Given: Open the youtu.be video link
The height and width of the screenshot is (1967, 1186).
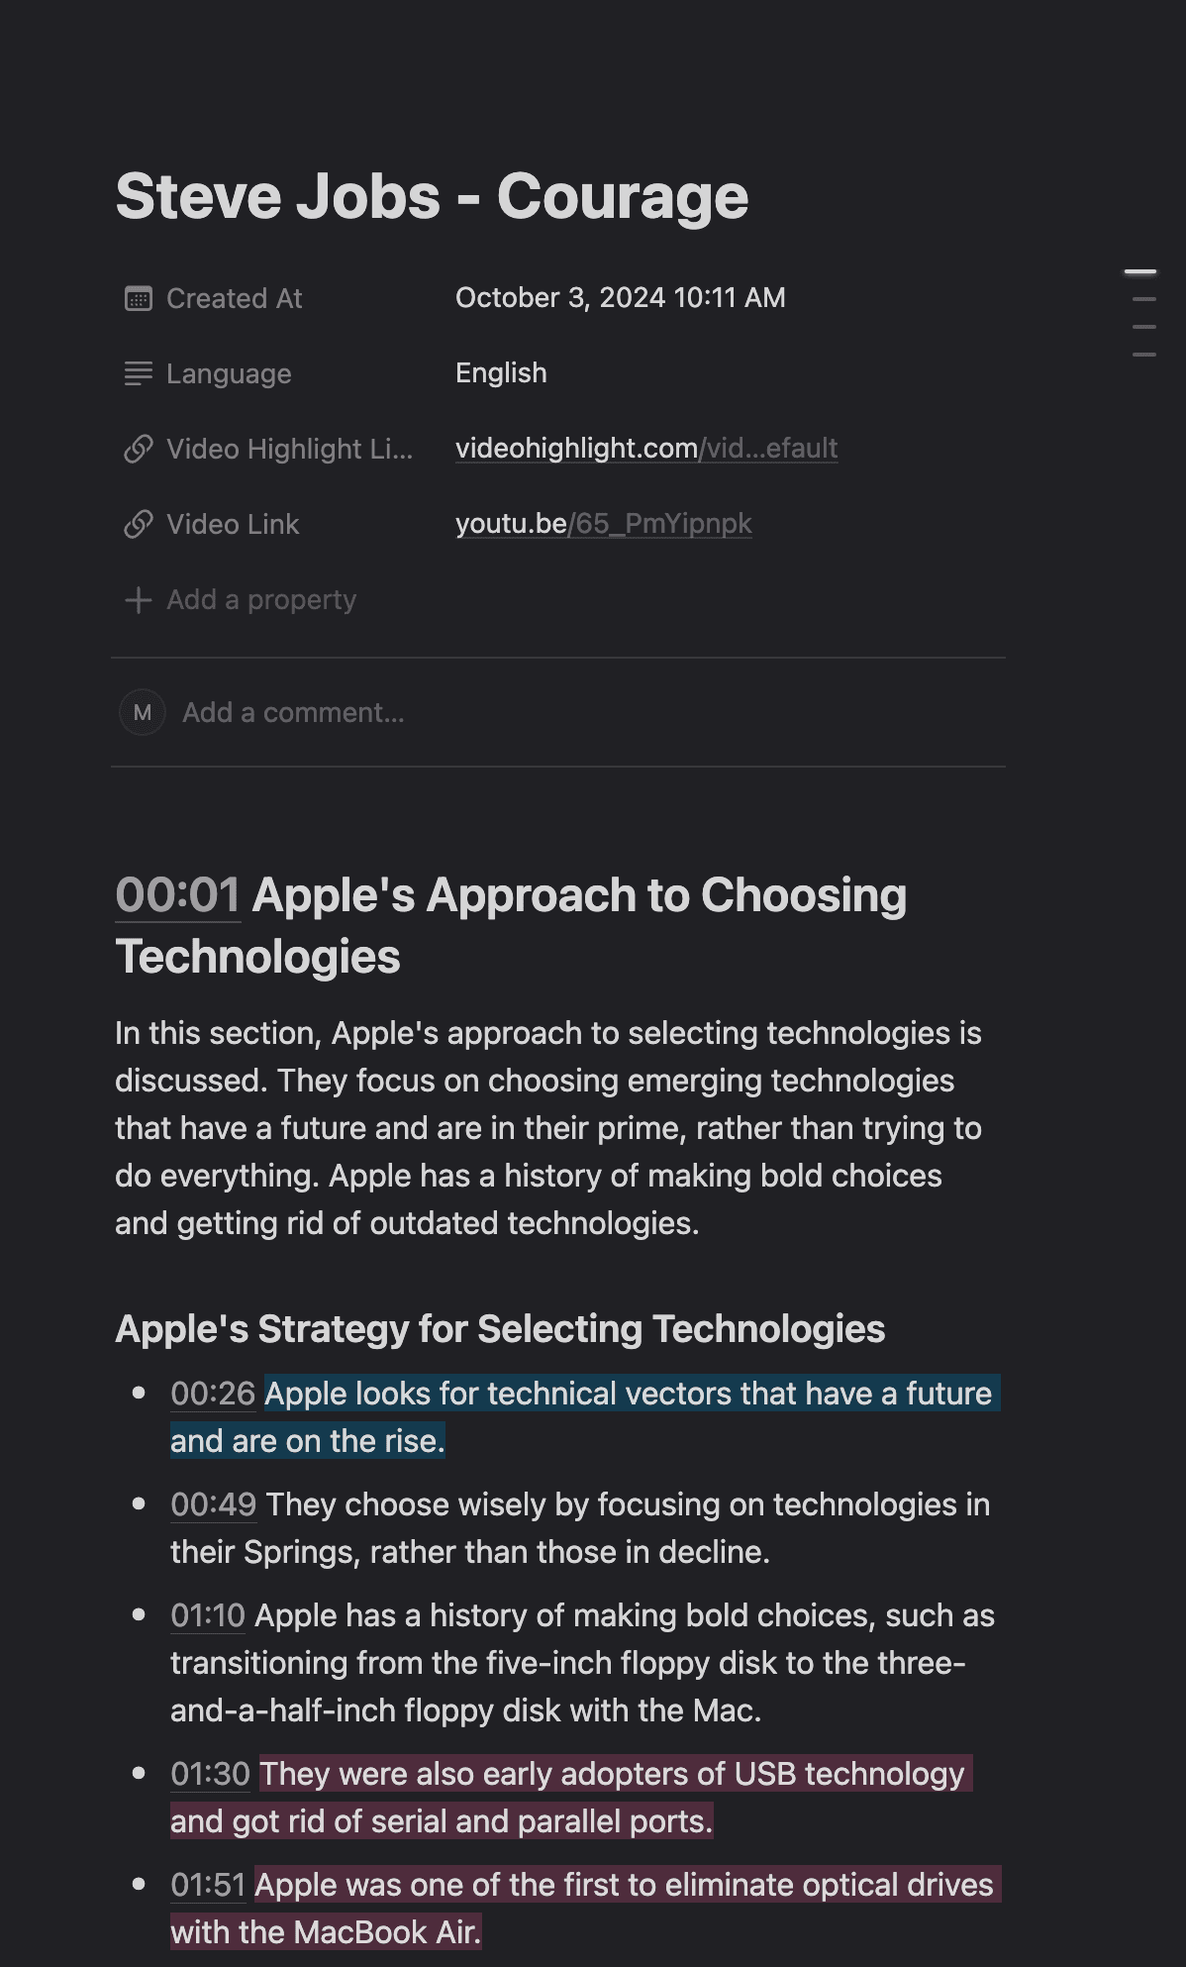Looking at the screenshot, I should (603, 523).
